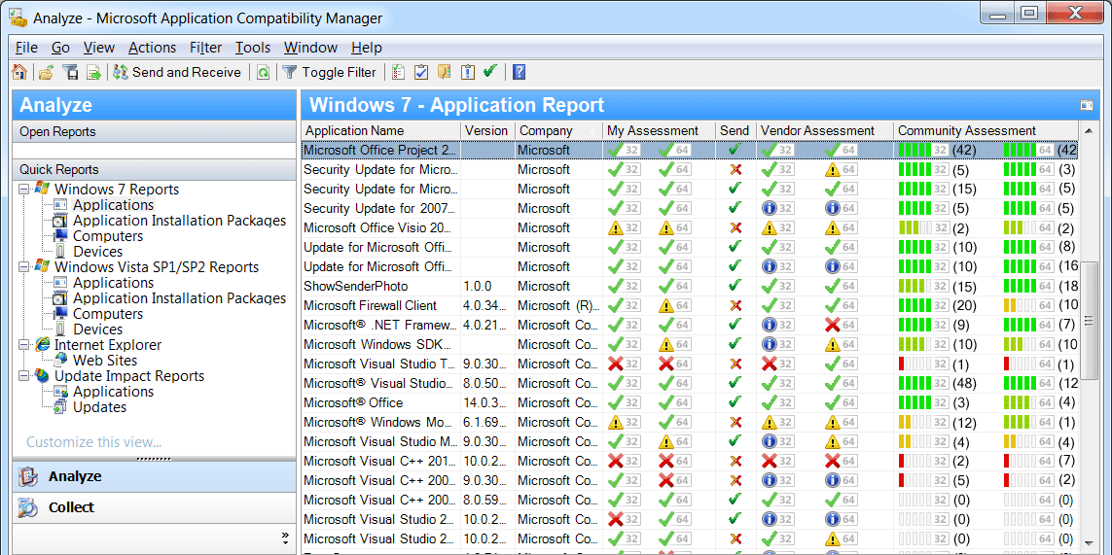This screenshot has width=1112, height=555.
Task: Collapse the Update Impact Reports tree node
Action: (x=24, y=376)
